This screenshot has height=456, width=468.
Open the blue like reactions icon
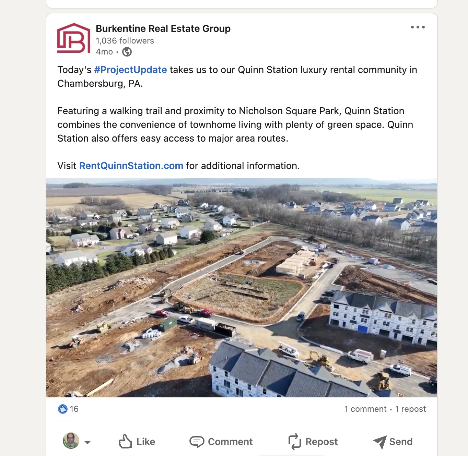(63, 409)
